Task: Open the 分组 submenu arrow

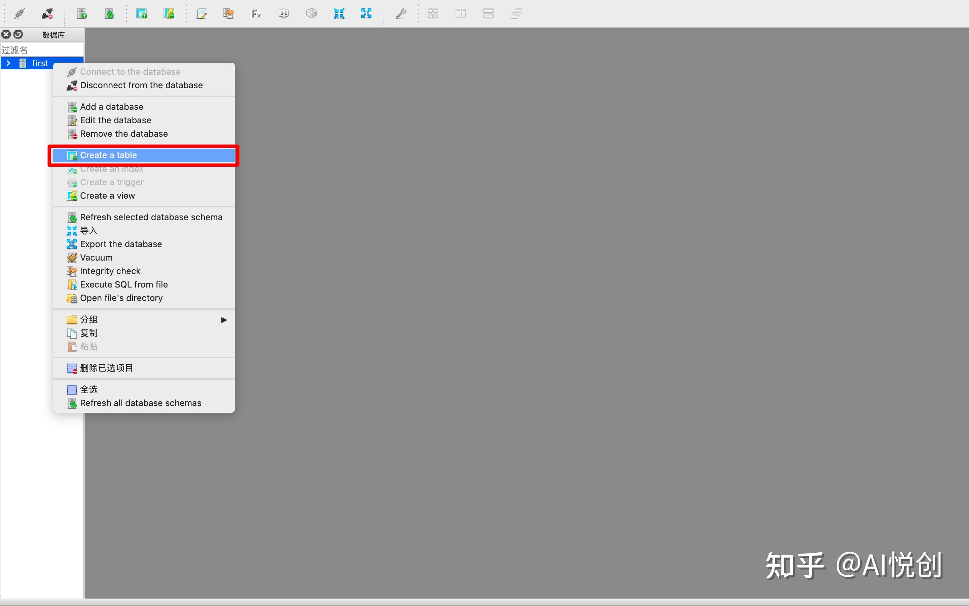Action: click(224, 320)
